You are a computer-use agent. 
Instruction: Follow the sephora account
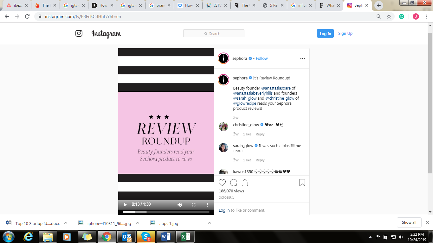coord(262,58)
